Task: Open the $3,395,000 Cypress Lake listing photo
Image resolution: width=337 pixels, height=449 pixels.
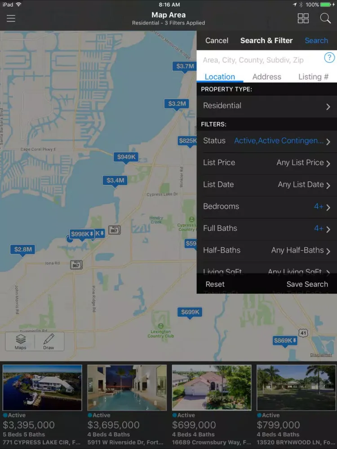Action: point(42,387)
